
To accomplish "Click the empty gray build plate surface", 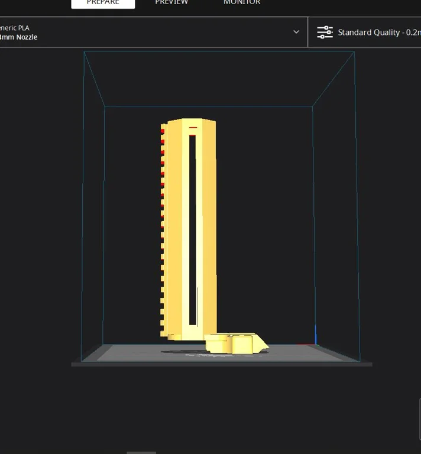I will pos(136,354).
